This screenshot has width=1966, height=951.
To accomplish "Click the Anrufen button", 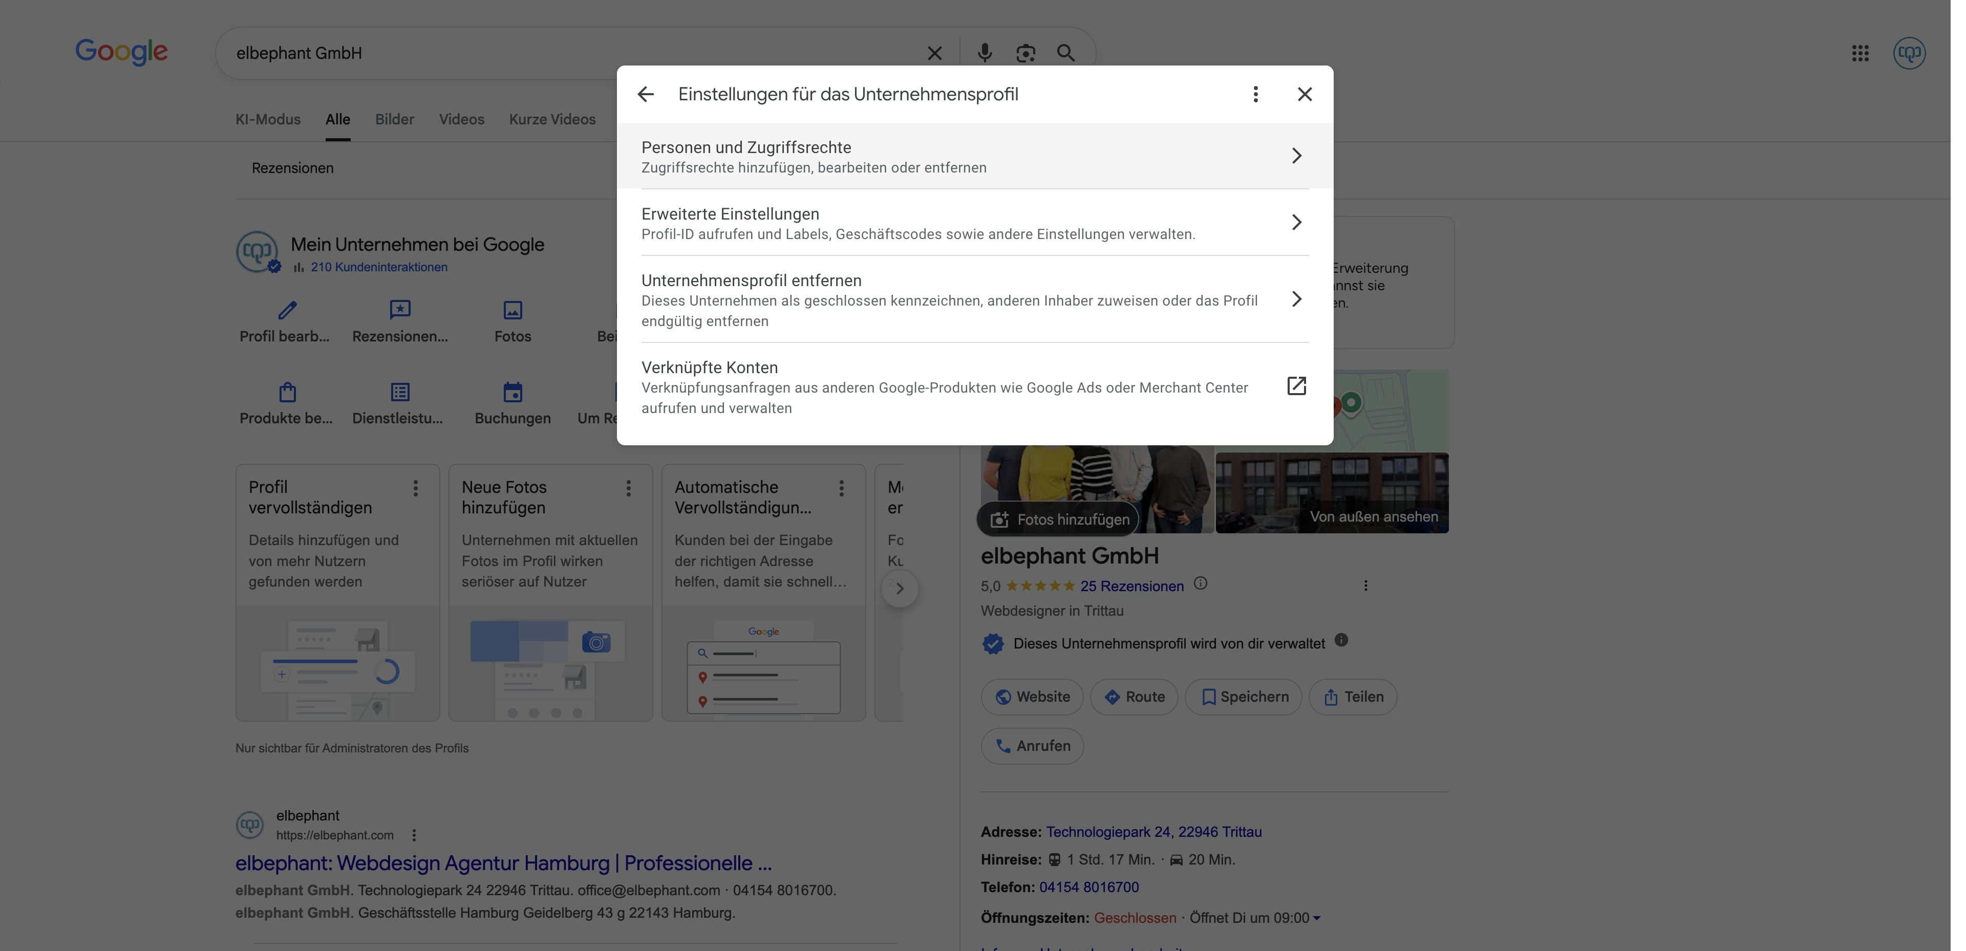I will (1032, 746).
